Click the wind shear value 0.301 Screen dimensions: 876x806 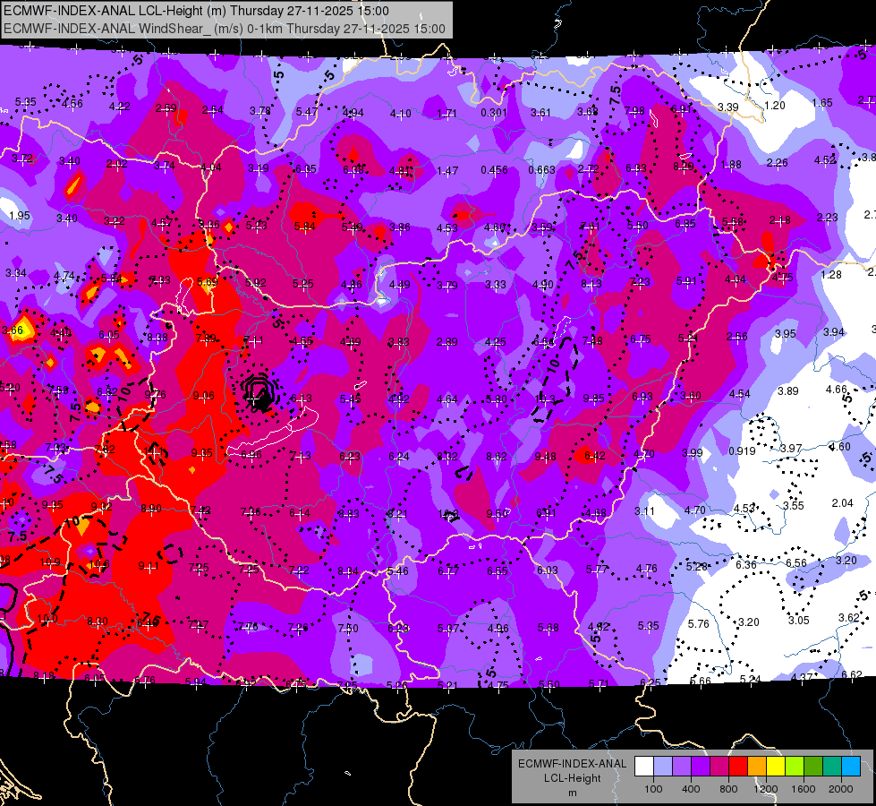[x=494, y=113]
